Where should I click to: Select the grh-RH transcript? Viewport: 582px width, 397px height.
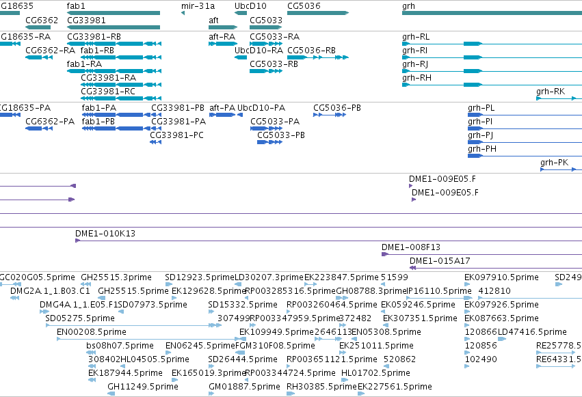click(492, 85)
